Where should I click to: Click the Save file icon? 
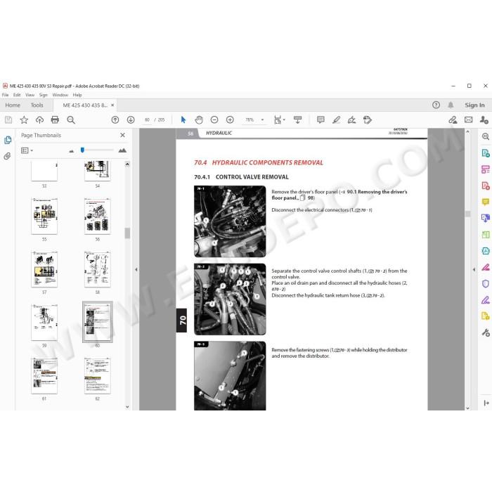coord(8,119)
